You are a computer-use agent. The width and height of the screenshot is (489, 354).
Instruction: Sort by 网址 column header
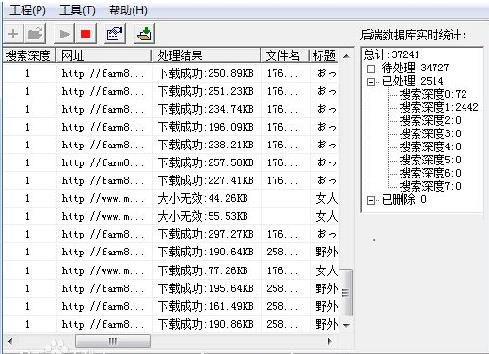pos(104,55)
